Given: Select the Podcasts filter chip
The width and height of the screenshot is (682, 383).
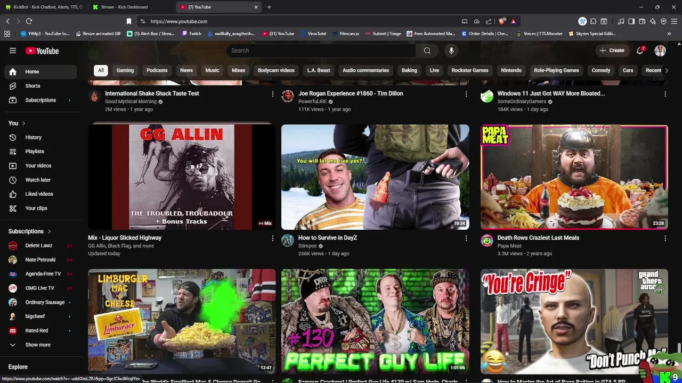Looking at the screenshot, I should [x=157, y=70].
